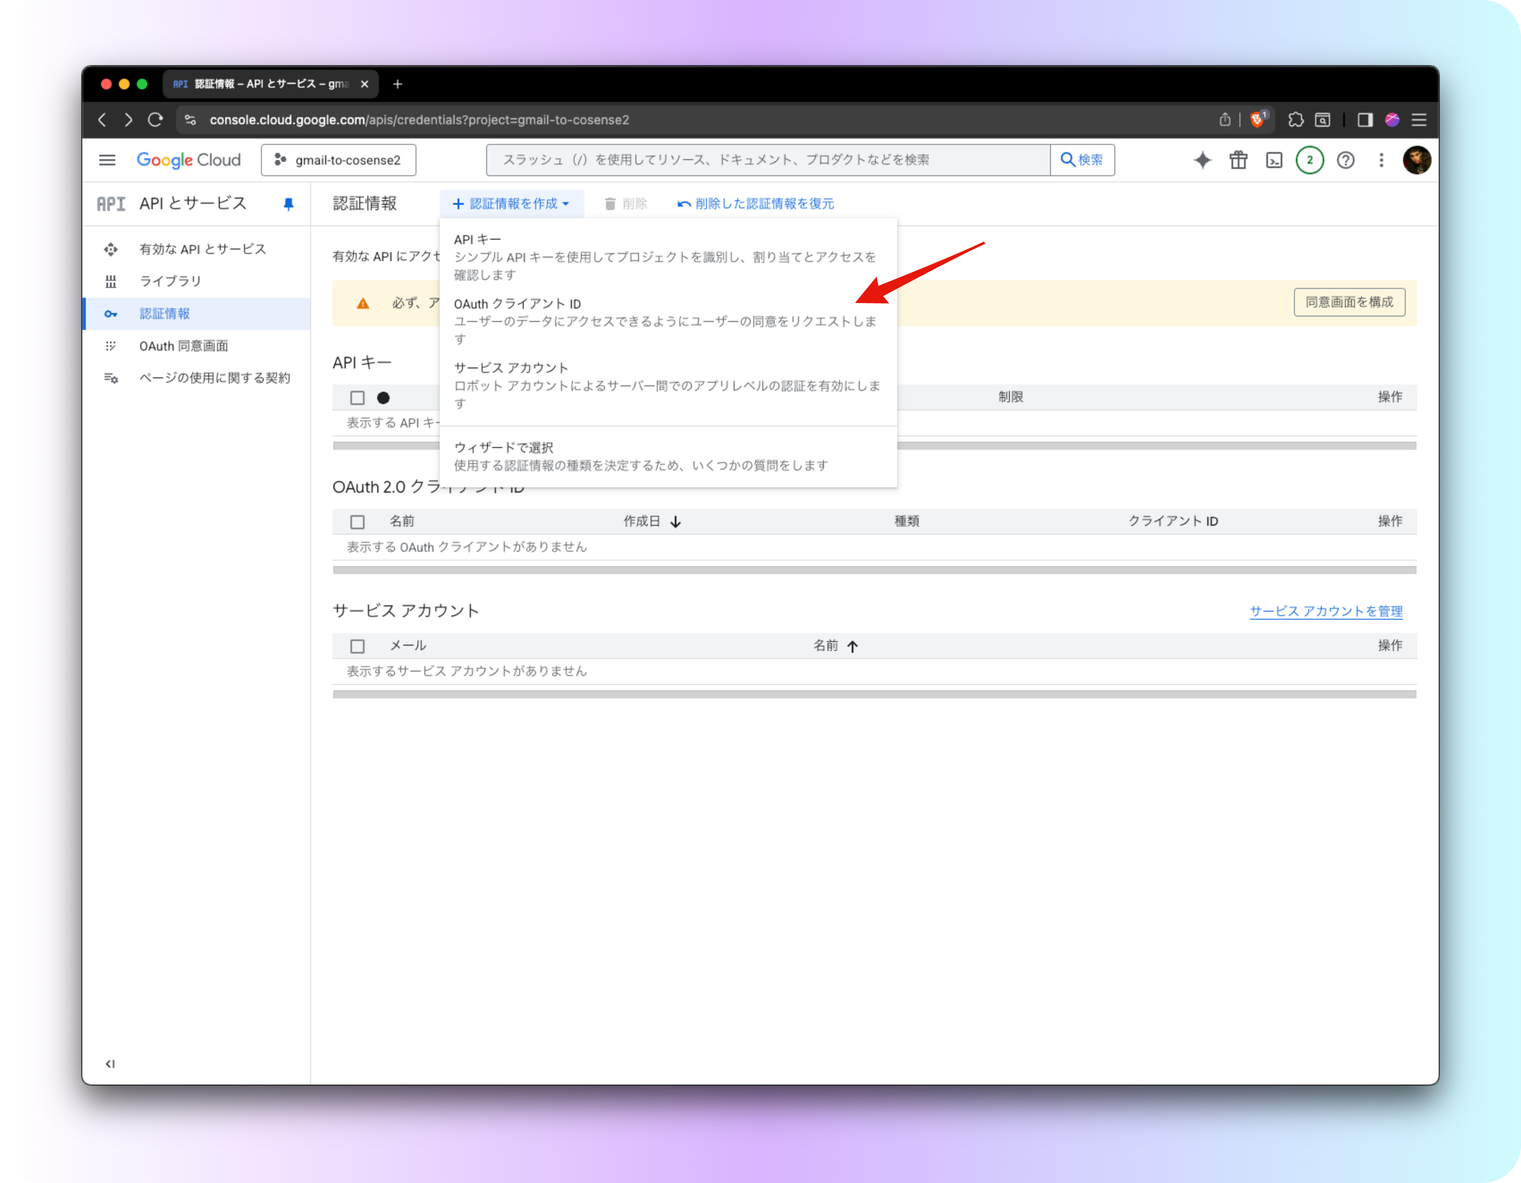The image size is (1521, 1183).
Task: Click the 検索 search button
Action: (1082, 160)
